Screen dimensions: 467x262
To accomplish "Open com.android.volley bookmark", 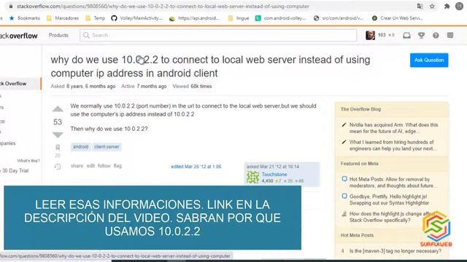I will tap(281, 18).
